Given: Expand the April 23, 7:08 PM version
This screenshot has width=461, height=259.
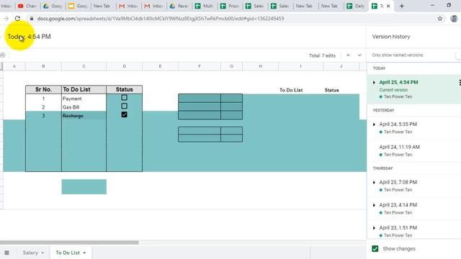Looking at the screenshot, I should (374, 182).
